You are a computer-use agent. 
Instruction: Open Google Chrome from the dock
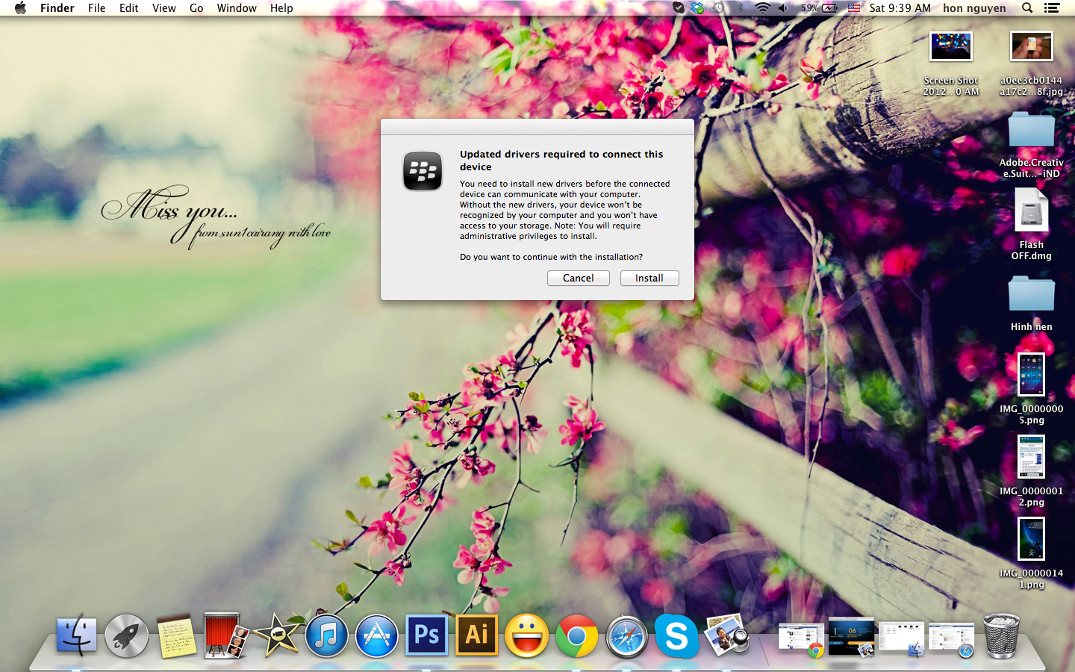[x=576, y=635]
